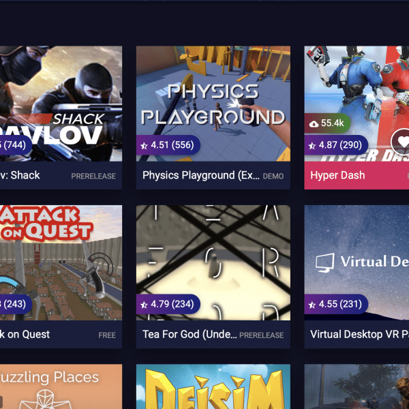Click the Hyper Dash title link
Screen dimensions: 409x409
point(337,175)
